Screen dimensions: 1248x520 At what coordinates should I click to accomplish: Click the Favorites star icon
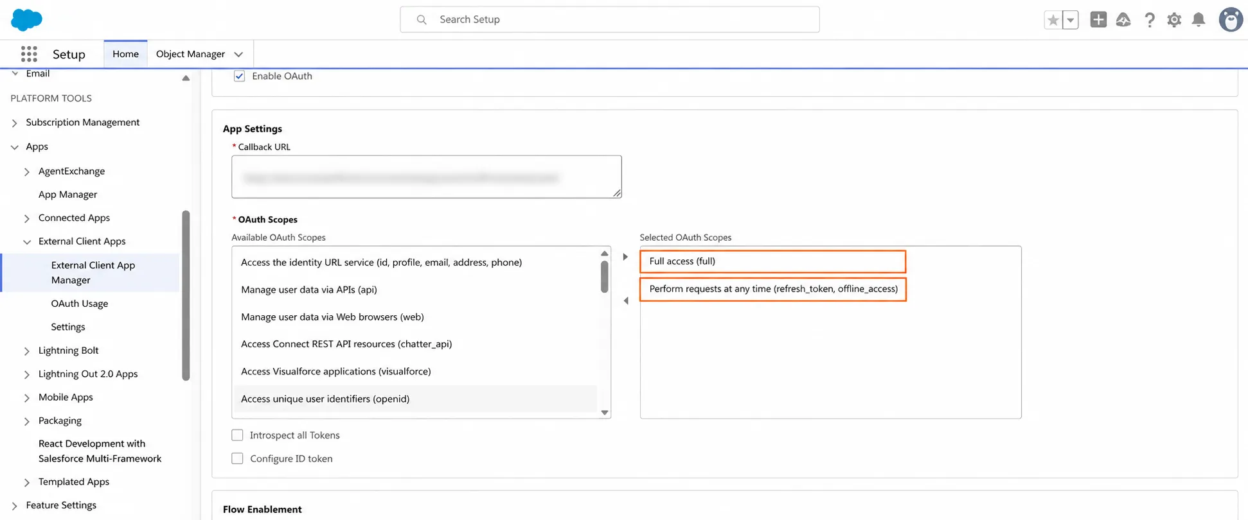[x=1053, y=20]
